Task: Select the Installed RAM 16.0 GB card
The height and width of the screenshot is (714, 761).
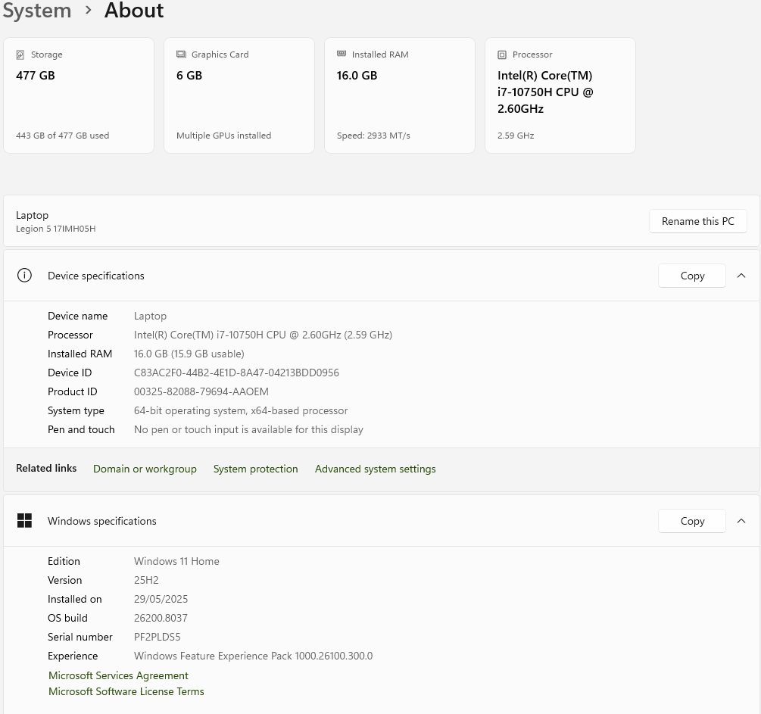Action: [x=400, y=96]
